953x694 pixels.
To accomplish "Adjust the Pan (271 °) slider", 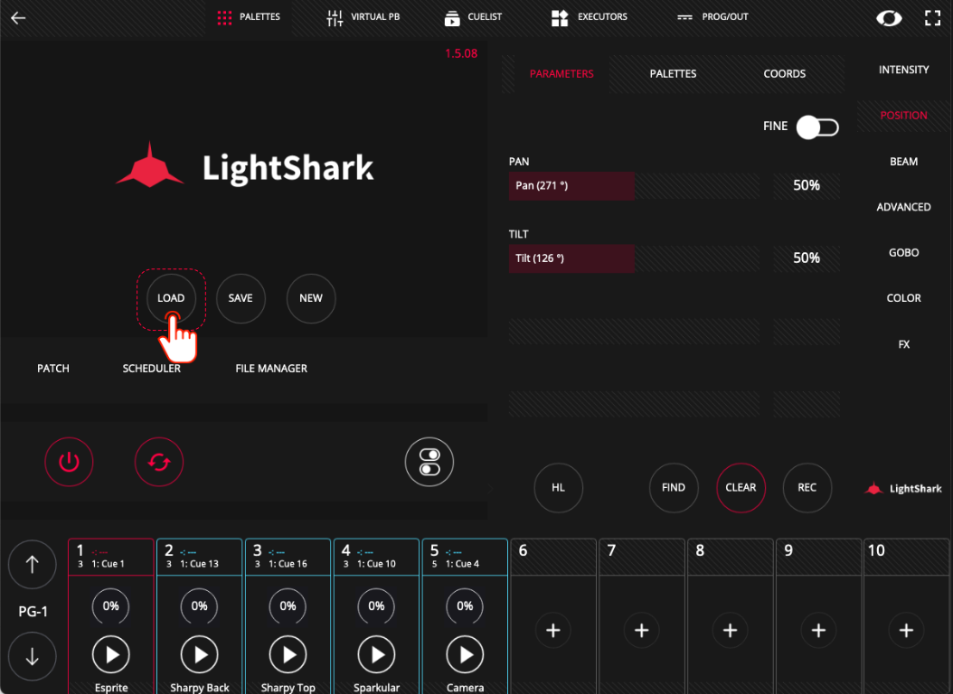I will click(x=634, y=186).
